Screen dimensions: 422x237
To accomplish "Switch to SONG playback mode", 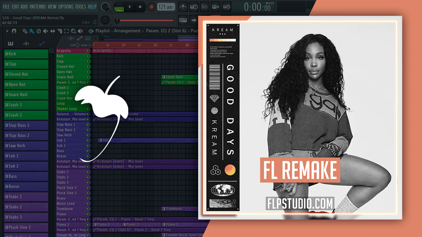I will click(119, 9).
